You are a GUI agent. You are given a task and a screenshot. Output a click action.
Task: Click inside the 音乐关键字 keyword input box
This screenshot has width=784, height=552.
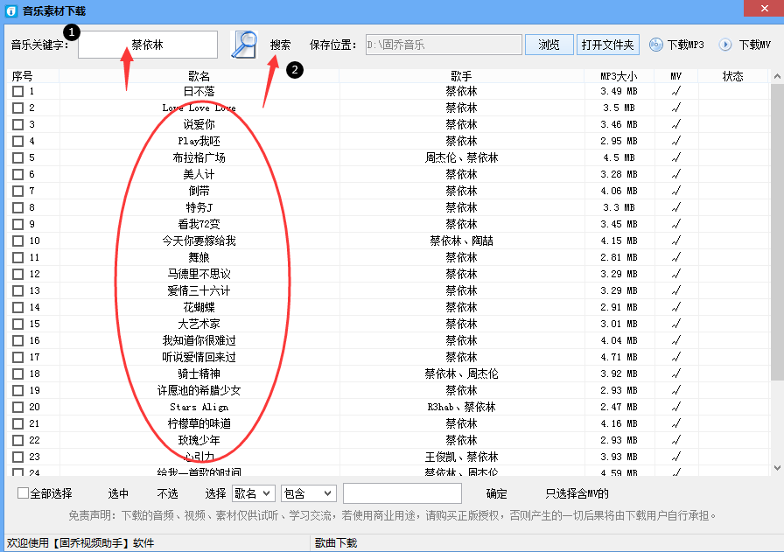pos(147,45)
